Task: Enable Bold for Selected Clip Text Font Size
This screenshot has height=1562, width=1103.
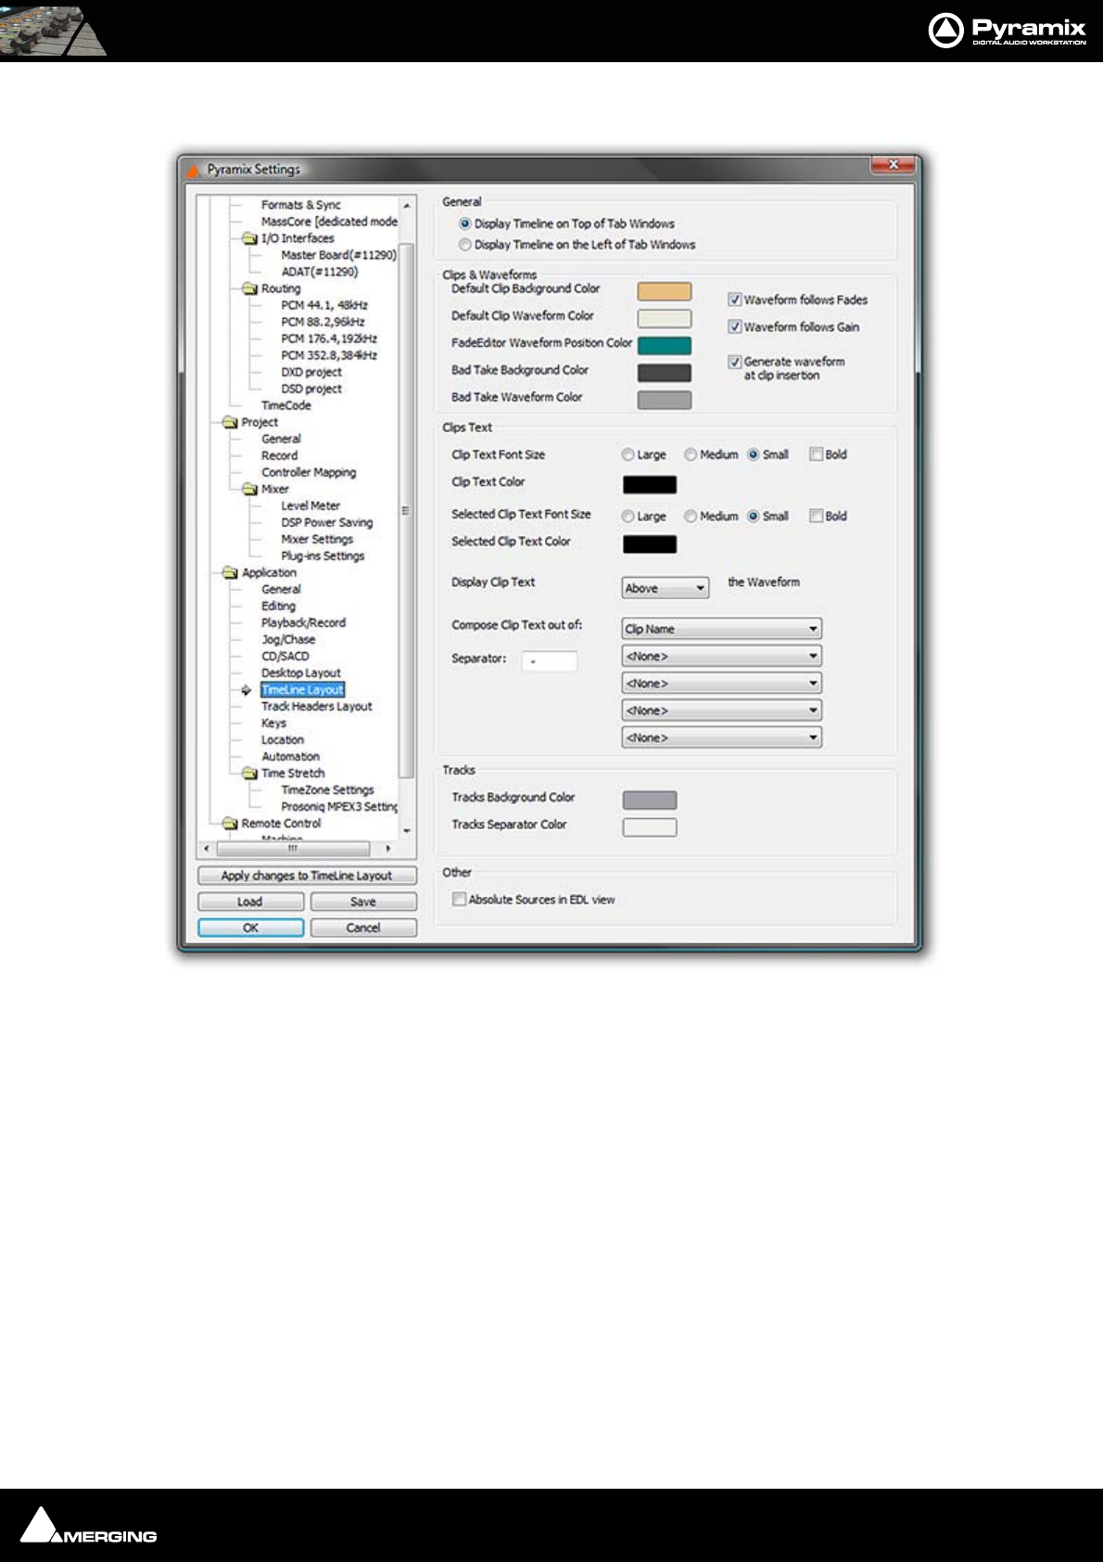Action: click(817, 516)
